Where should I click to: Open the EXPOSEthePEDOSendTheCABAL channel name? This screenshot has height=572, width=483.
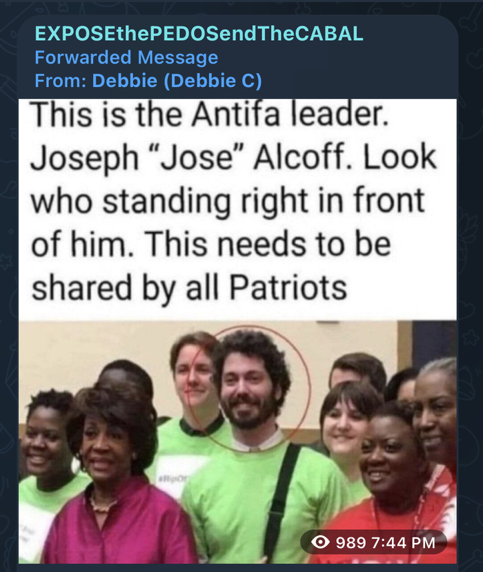coord(199,34)
